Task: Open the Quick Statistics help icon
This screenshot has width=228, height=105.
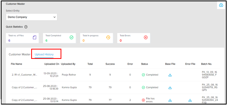Action: click(26, 27)
